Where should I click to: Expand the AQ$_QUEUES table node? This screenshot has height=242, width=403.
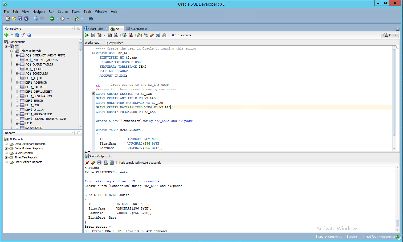tap(17, 69)
